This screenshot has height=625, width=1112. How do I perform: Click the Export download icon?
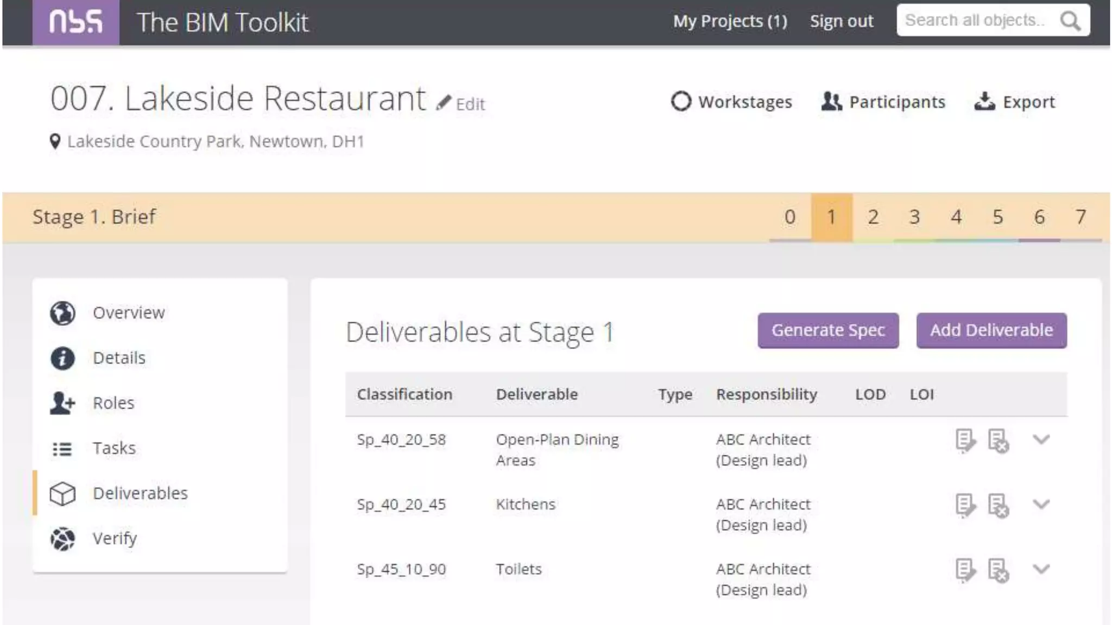(x=984, y=101)
